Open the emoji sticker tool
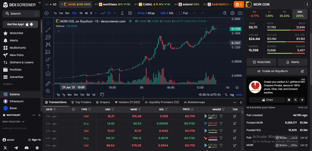This screenshot has height=151, width=312. tap(48, 74)
